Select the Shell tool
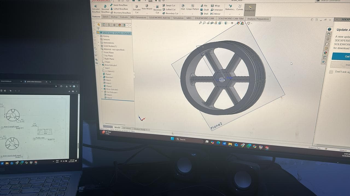Screen dimensions: 350x196 click(x=204, y=14)
